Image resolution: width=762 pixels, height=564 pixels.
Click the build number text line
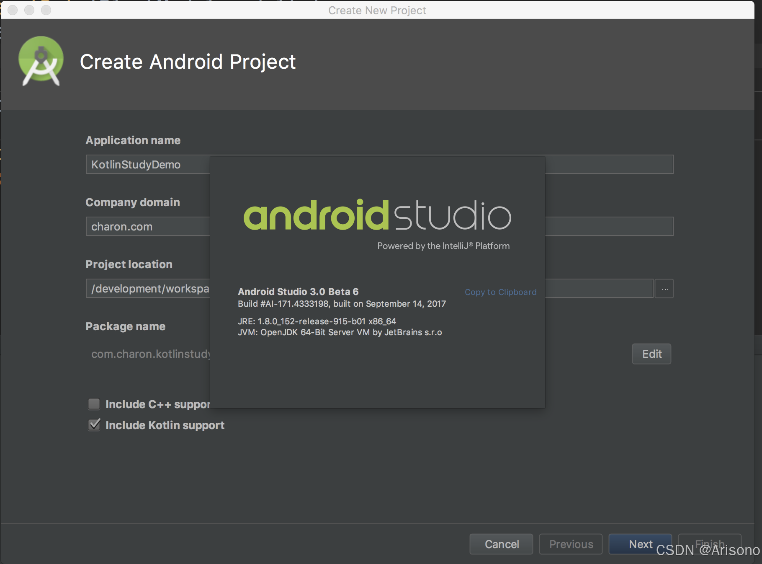[x=342, y=304]
